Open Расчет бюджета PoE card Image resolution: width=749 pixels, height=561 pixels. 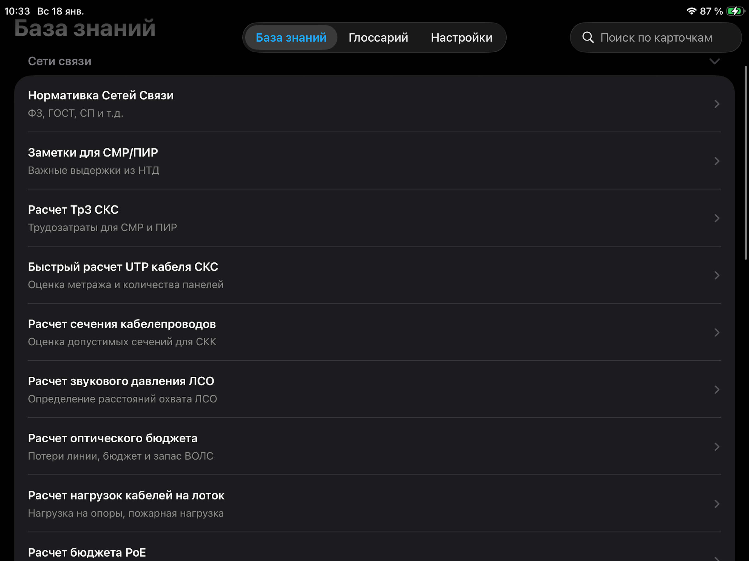374,547
